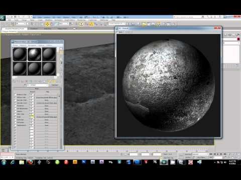The image size is (241, 180).
Task: Toggle the Bump map checkbox
Action: [x=15, y=117]
